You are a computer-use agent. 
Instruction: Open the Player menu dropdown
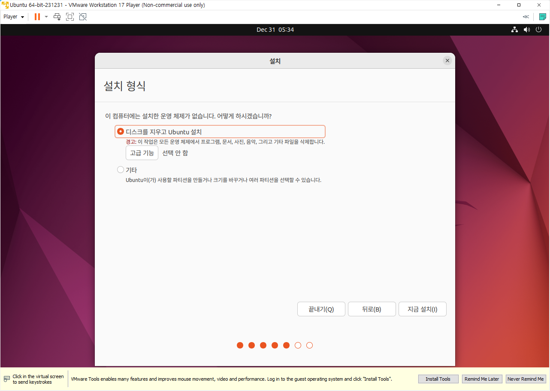point(14,17)
